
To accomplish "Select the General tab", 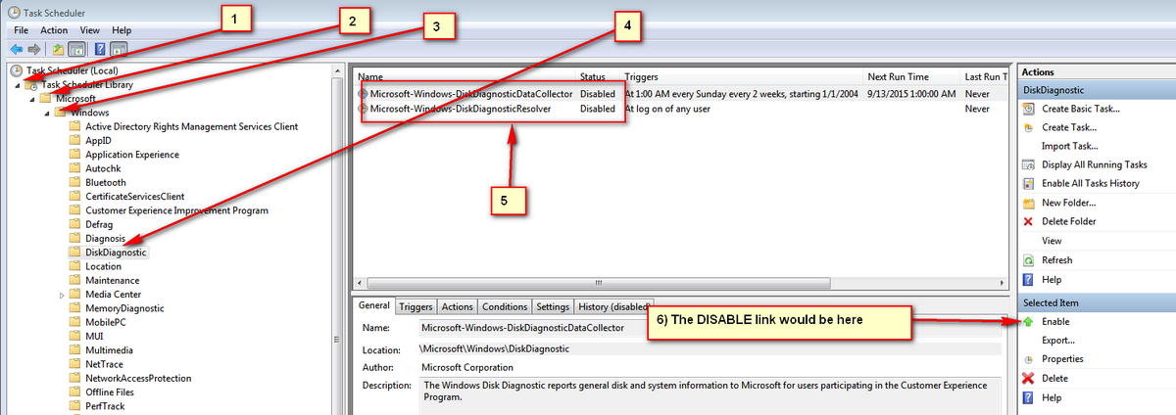I will point(375,305).
